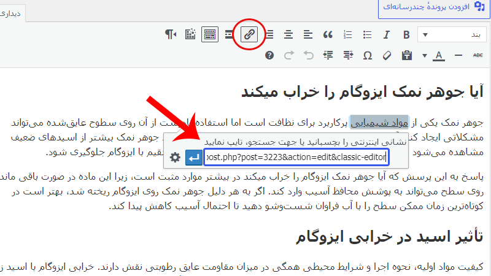Click the link URL input field
Screen dimensions: 491x276
click(x=296, y=158)
